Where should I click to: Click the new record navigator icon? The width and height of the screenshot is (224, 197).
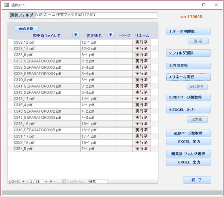point(56,181)
